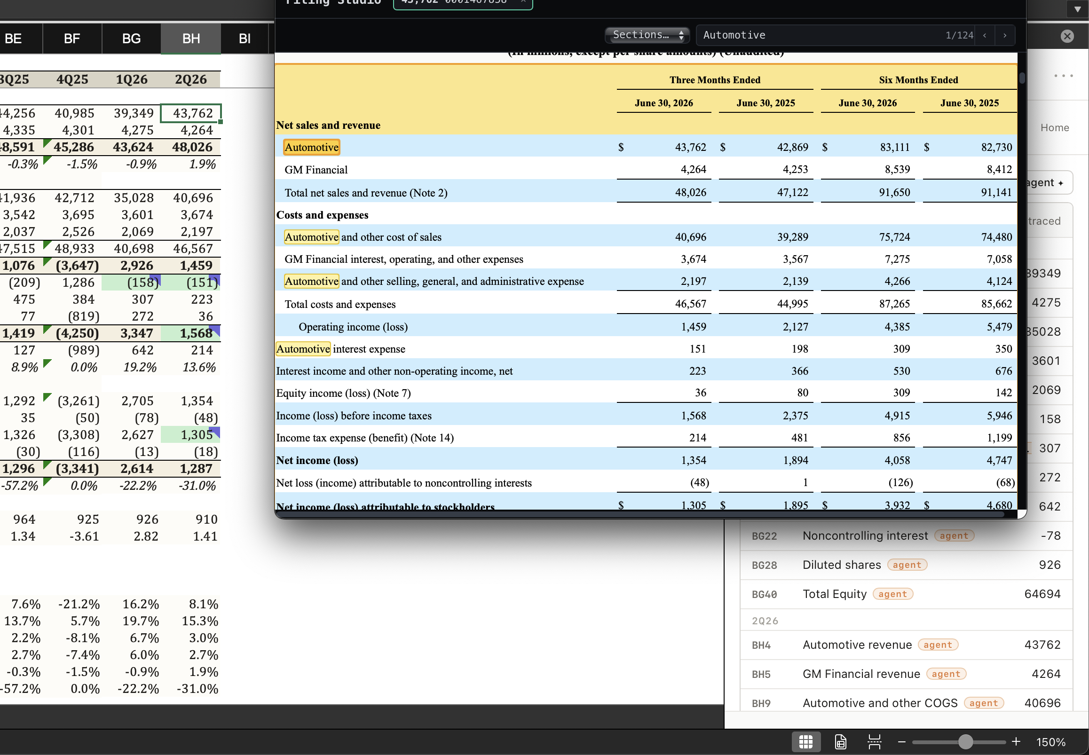Open the Sections dropdown

point(647,35)
